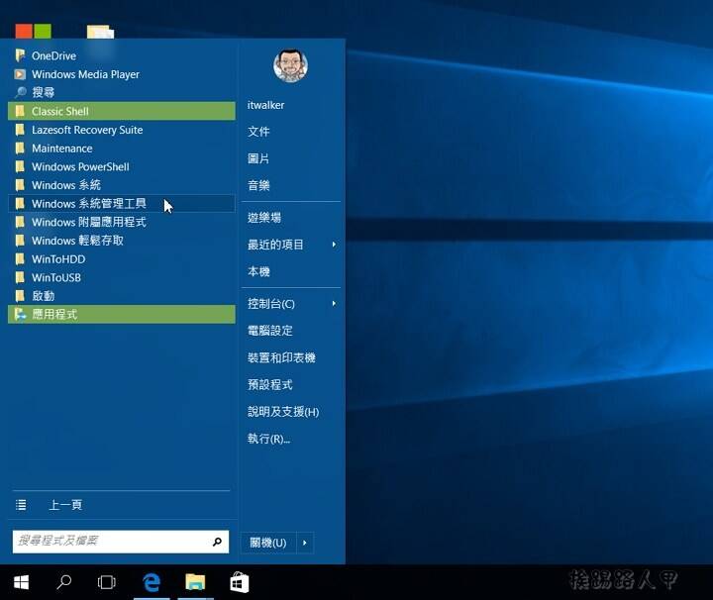Click the user account avatar picture
This screenshot has width=713, height=600.
(x=290, y=65)
